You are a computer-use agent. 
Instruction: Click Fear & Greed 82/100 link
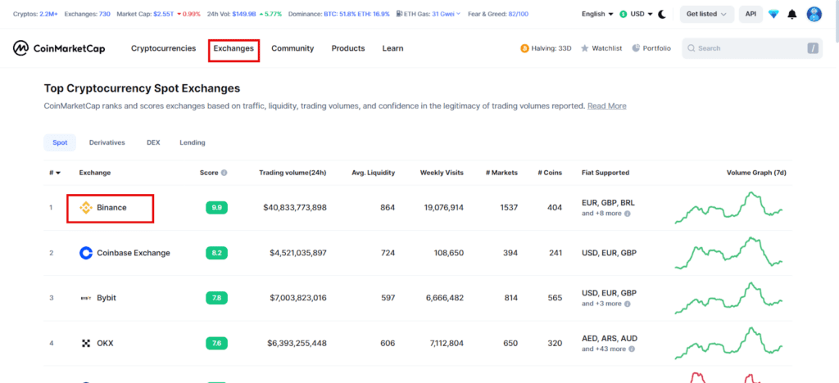point(498,14)
